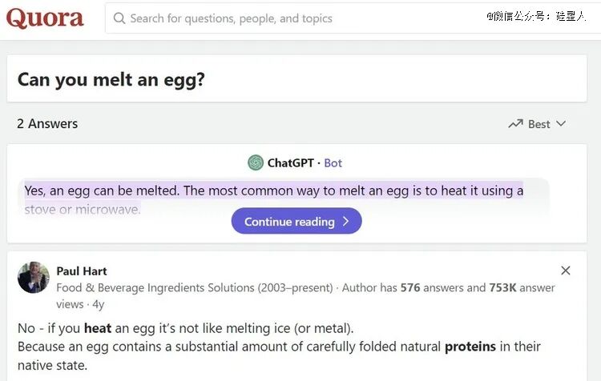
Task: Open Paul Hart's profile photo
Action: [34, 278]
